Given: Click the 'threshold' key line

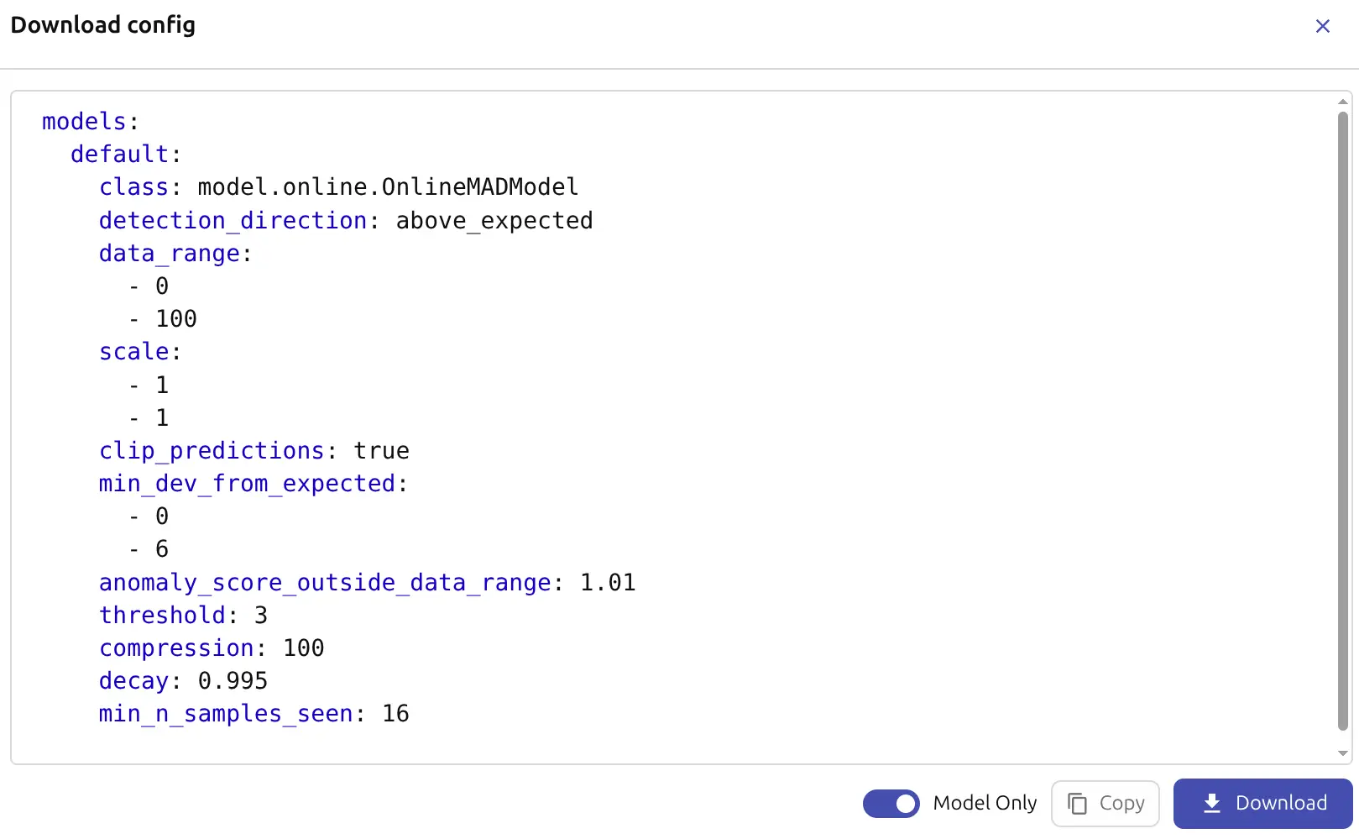Looking at the screenshot, I should 162,616.
